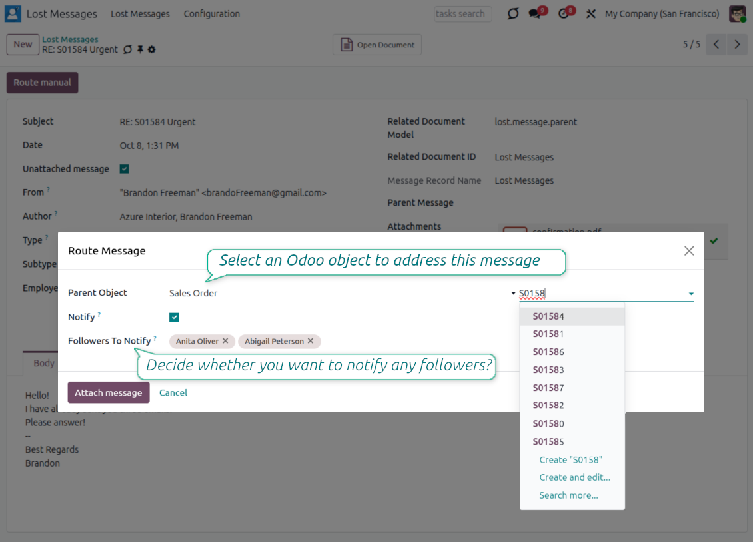Click Cancel in Route Message dialog
Screen dimensions: 753x542
(x=173, y=392)
